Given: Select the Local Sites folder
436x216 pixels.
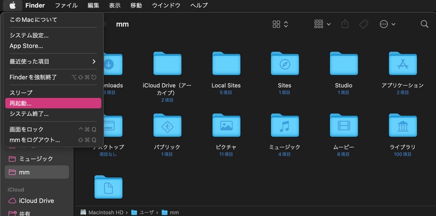Looking at the screenshot, I should click(226, 64).
